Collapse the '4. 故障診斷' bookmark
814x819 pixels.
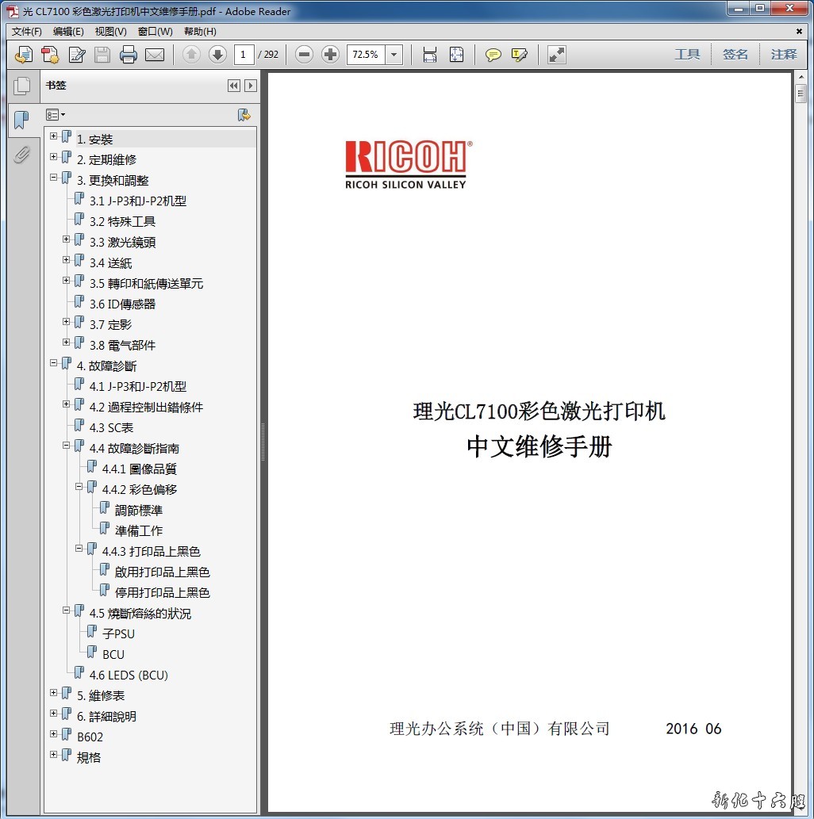[54, 364]
